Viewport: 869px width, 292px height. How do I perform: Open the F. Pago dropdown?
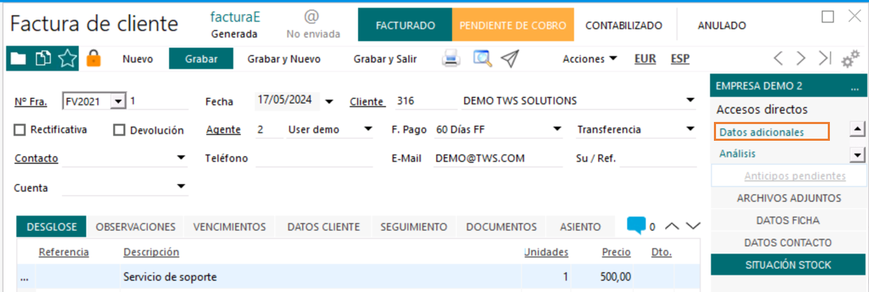click(557, 130)
